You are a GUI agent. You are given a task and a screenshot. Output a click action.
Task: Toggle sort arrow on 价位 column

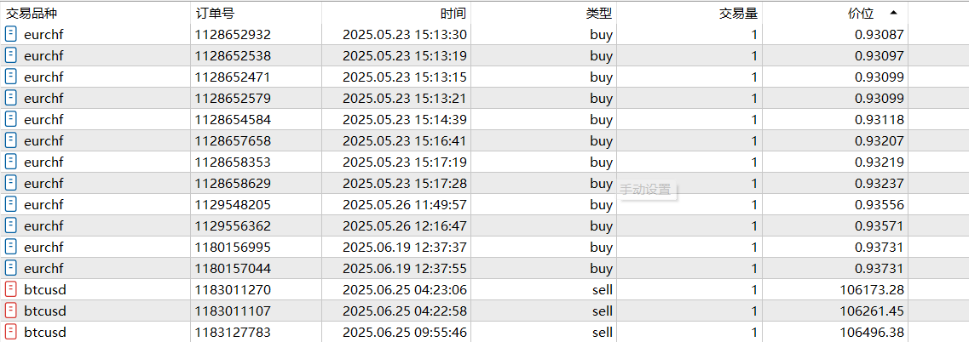894,13
